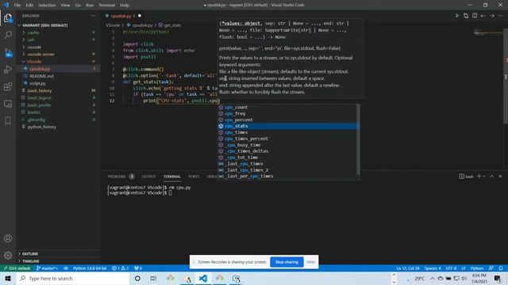
Task: Navigate back with the editor arrow icon
Action: [483, 16]
